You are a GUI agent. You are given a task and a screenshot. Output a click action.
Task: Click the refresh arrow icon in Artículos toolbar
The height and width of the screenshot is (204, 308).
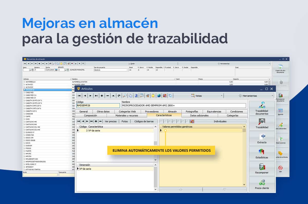pos(119,96)
